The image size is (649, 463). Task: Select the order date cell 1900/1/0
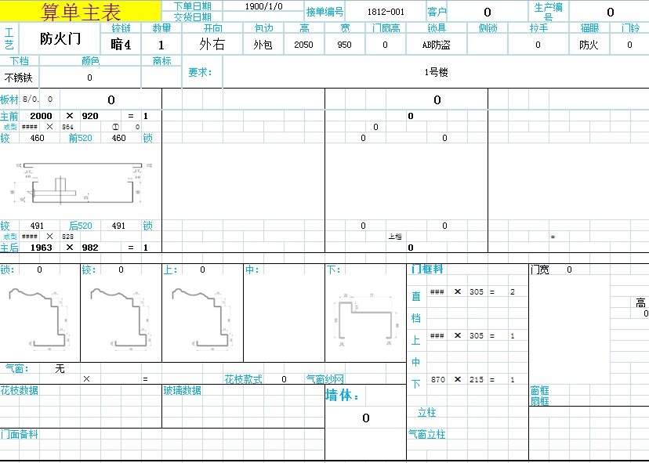coord(263,5)
